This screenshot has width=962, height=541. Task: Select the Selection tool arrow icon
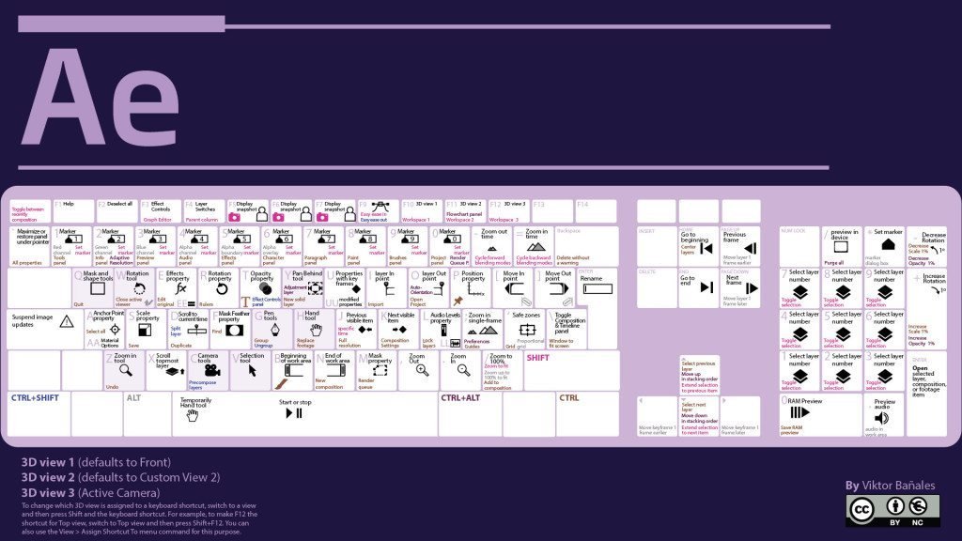pos(252,370)
